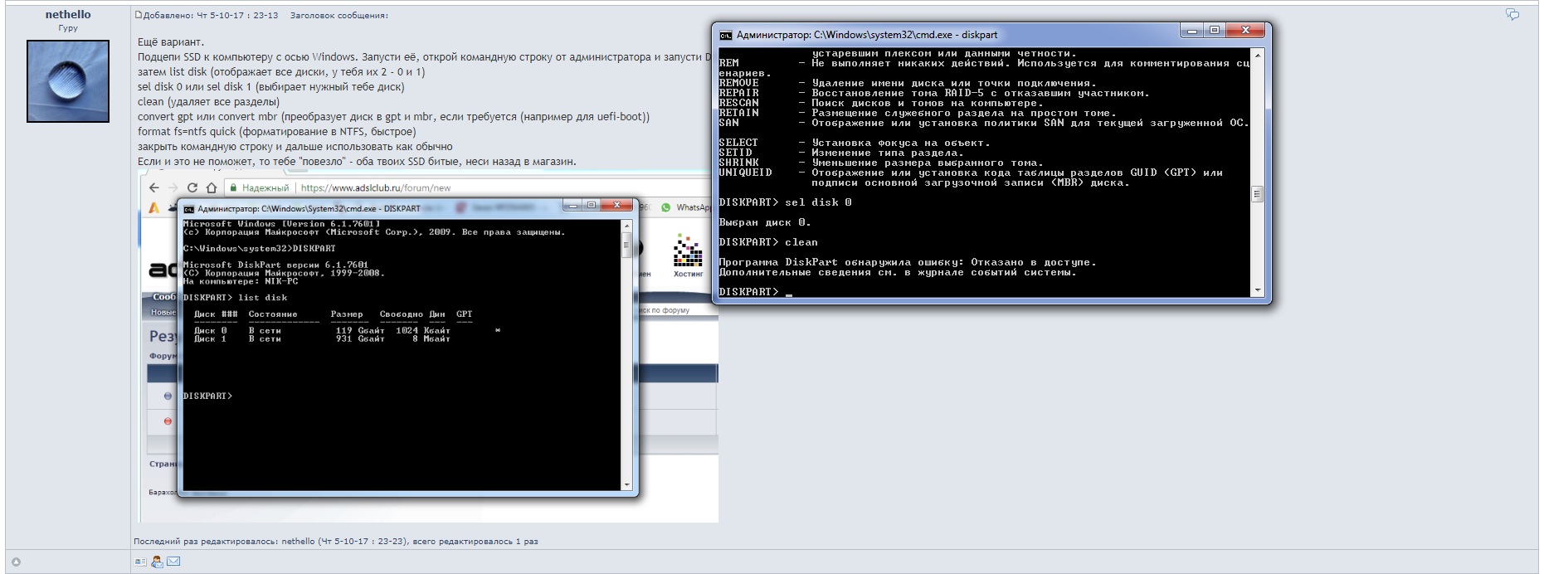Minimize the left DISKPART cmd window
1544x574 pixels.
click(x=571, y=205)
